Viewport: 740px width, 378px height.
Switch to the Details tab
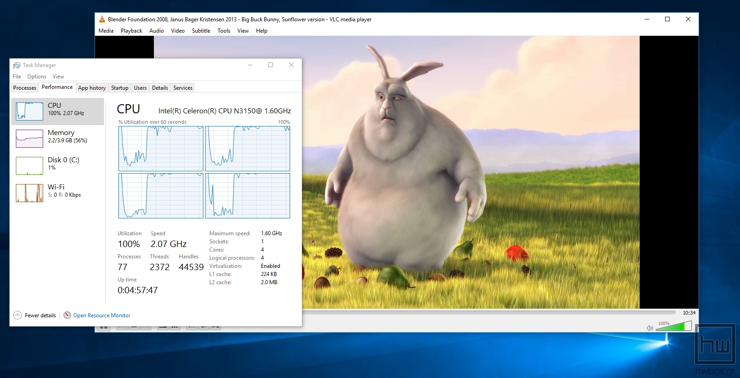(160, 88)
